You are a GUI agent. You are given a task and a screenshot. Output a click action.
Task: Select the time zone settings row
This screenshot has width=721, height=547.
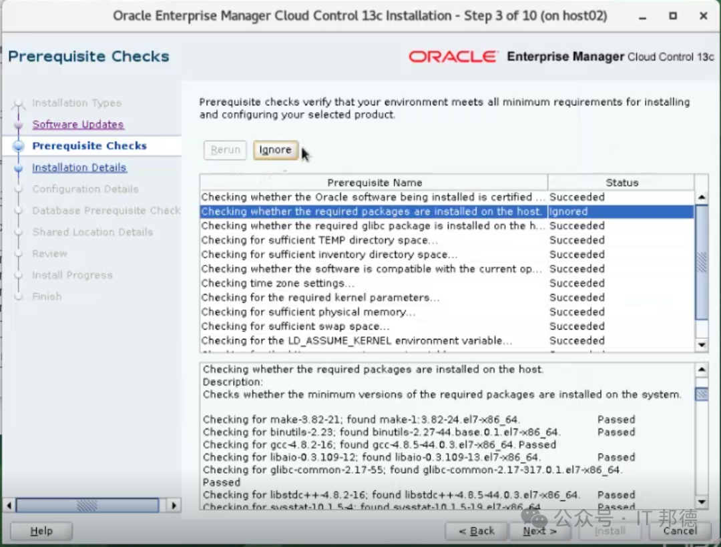click(x=447, y=284)
